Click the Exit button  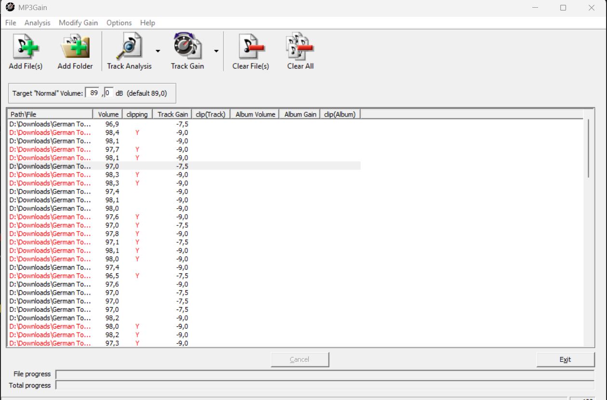point(566,360)
